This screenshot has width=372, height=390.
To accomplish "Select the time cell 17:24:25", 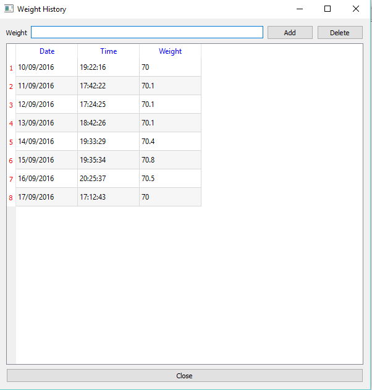I will pos(108,104).
